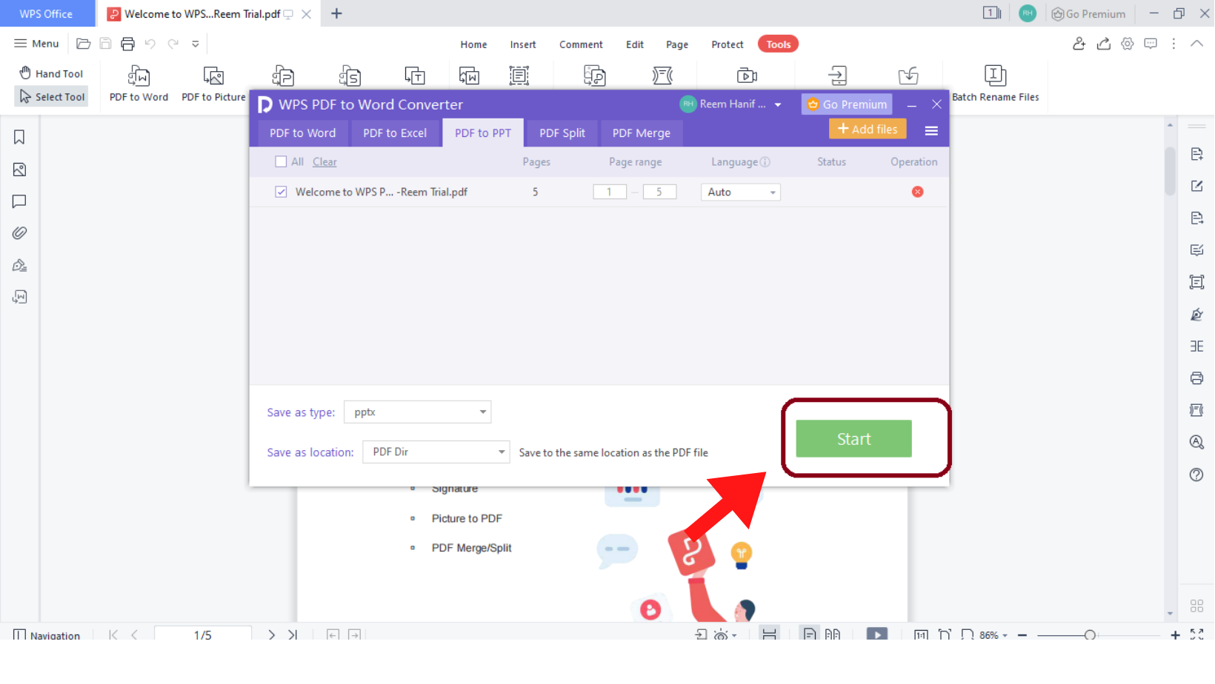The image size is (1215, 684).
Task: Collapse the ribbon with the chevron
Action: pyautogui.click(x=1196, y=44)
